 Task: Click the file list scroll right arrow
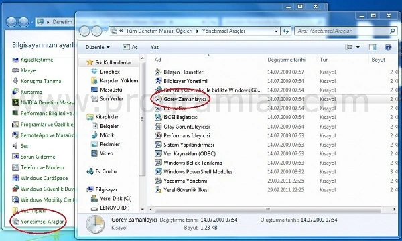395,210
